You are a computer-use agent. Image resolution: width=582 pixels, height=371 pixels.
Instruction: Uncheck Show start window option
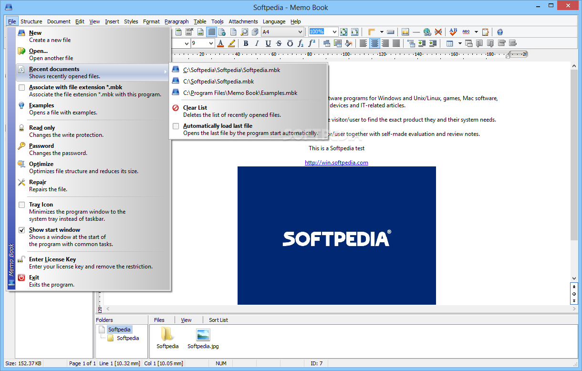(22, 230)
